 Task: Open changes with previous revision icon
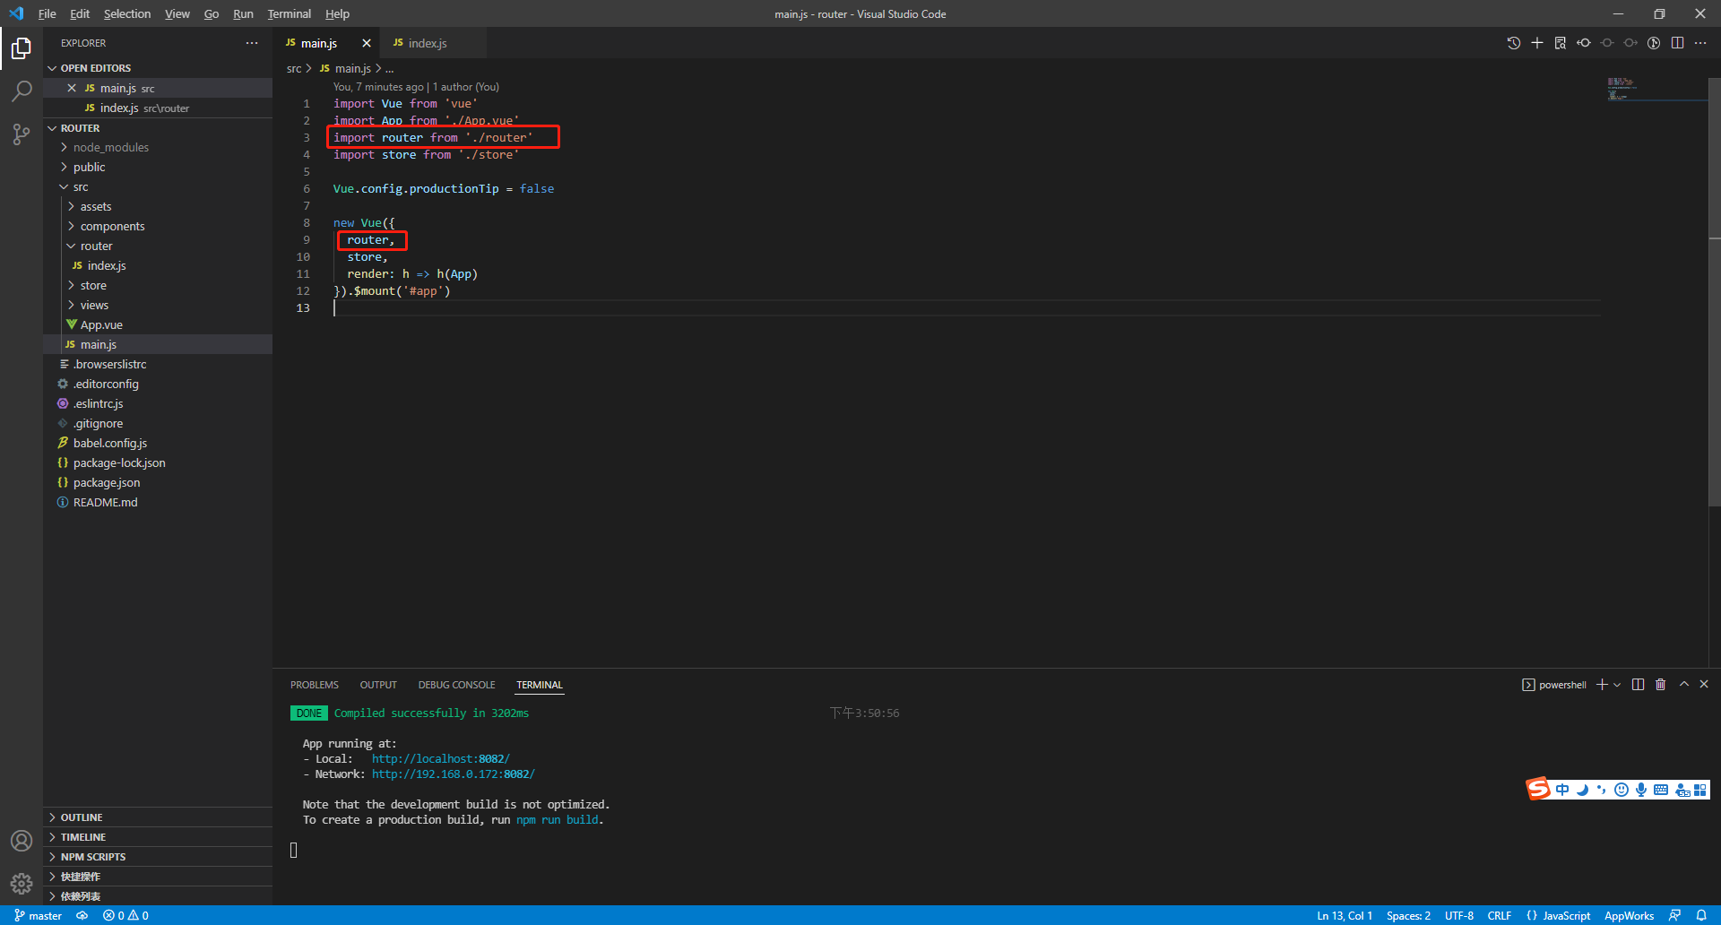[1584, 43]
